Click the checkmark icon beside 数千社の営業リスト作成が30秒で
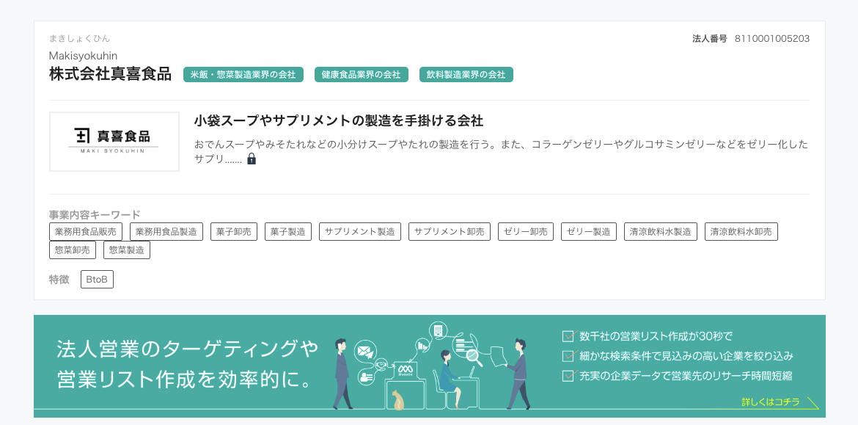 [x=568, y=335]
